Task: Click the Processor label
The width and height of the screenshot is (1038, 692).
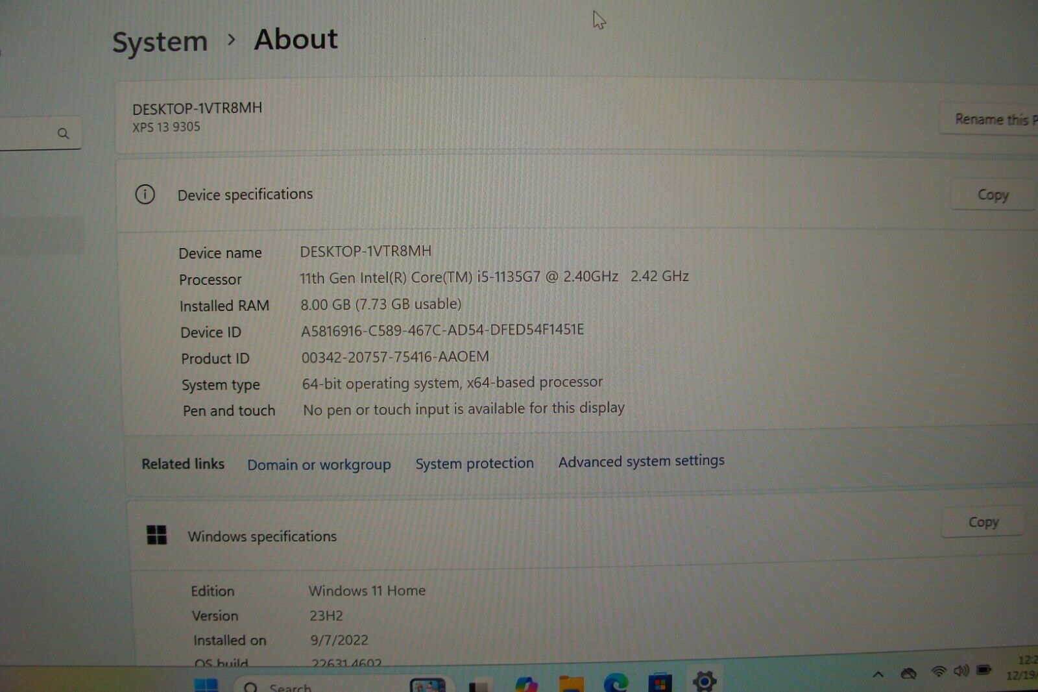Action: (210, 280)
